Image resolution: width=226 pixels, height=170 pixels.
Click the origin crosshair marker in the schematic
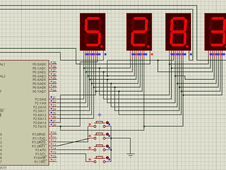pos(100,115)
